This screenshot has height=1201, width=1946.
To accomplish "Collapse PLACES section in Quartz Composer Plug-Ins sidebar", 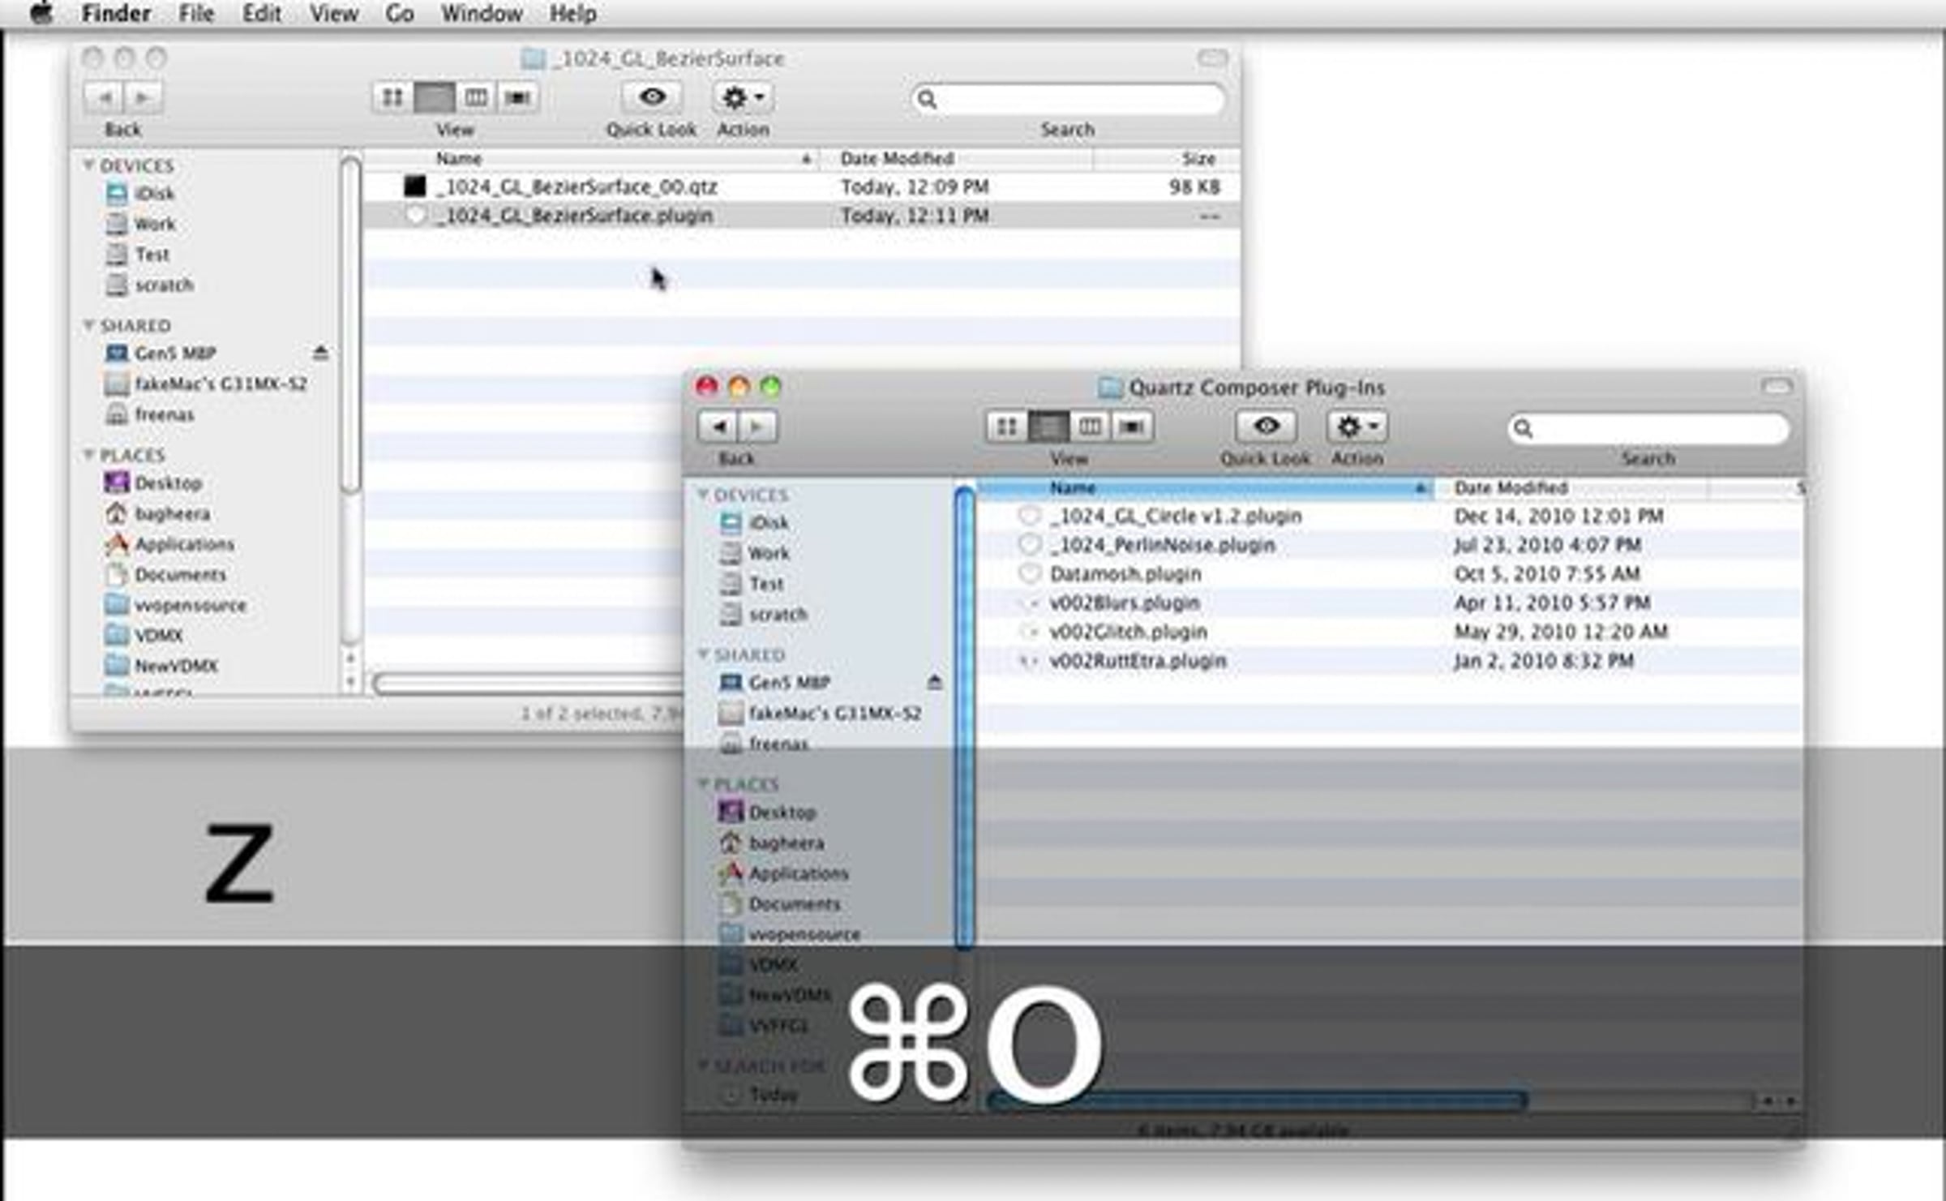I will pyautogui.click(x=703, y=783).
